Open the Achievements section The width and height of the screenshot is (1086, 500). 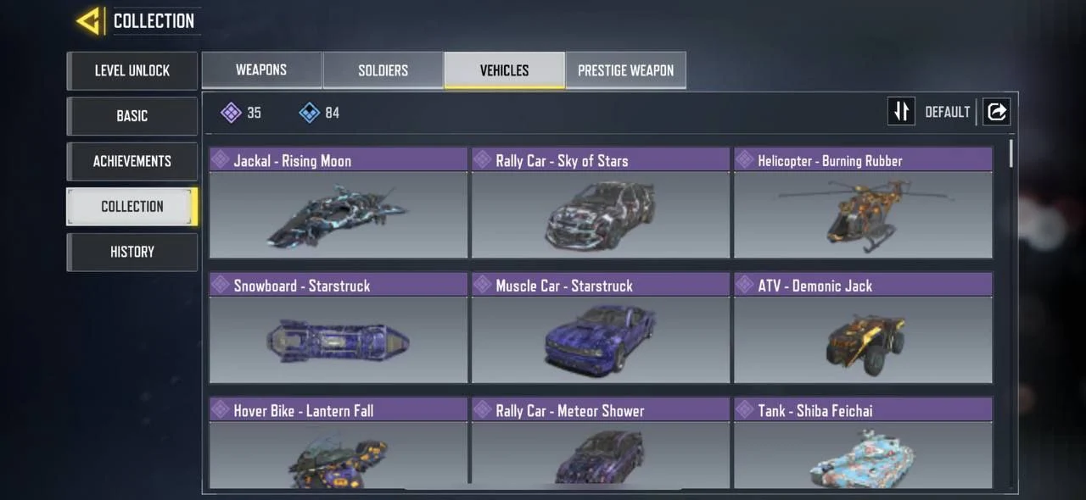point(132,161)
